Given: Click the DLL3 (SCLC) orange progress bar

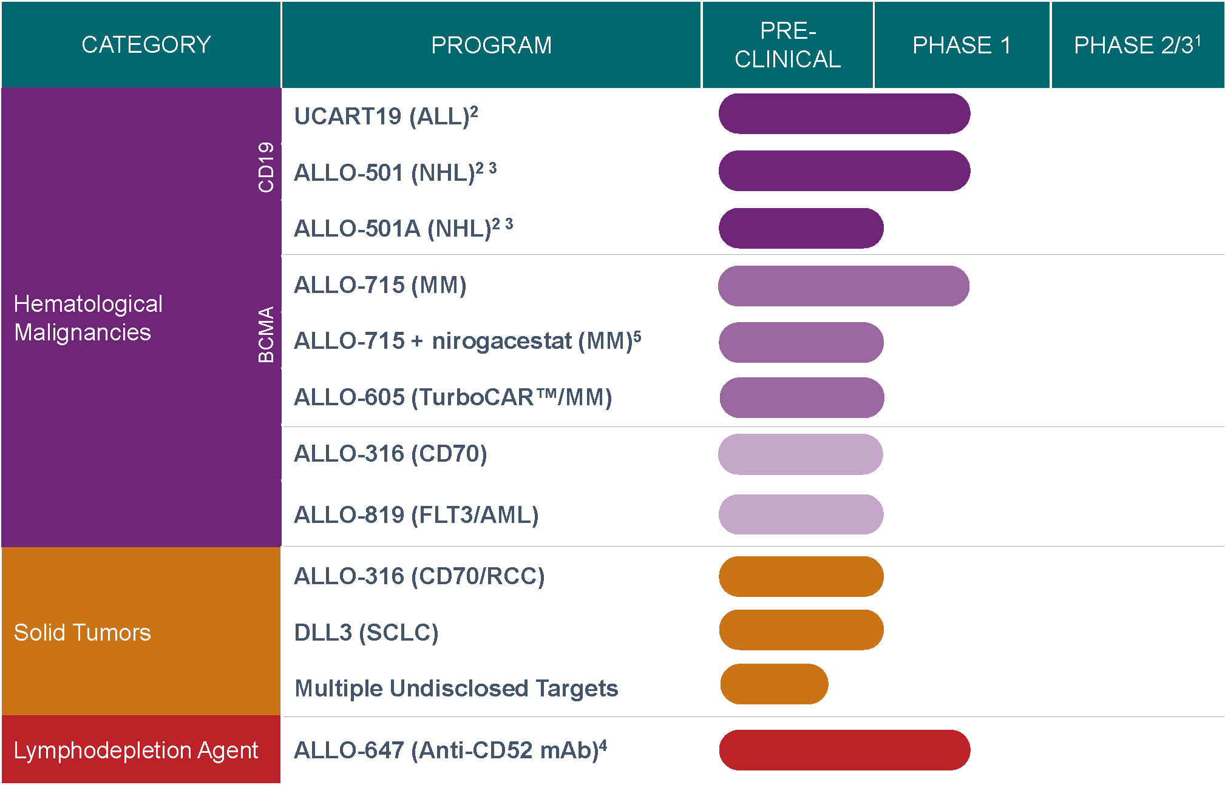Looking at the screenshot, I should tap(801, 630).
